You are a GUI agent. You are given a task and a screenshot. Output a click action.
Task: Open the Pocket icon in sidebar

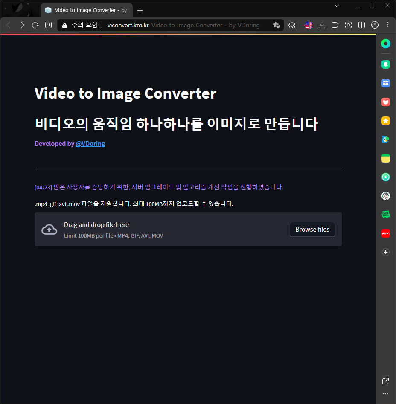(386, 102)
